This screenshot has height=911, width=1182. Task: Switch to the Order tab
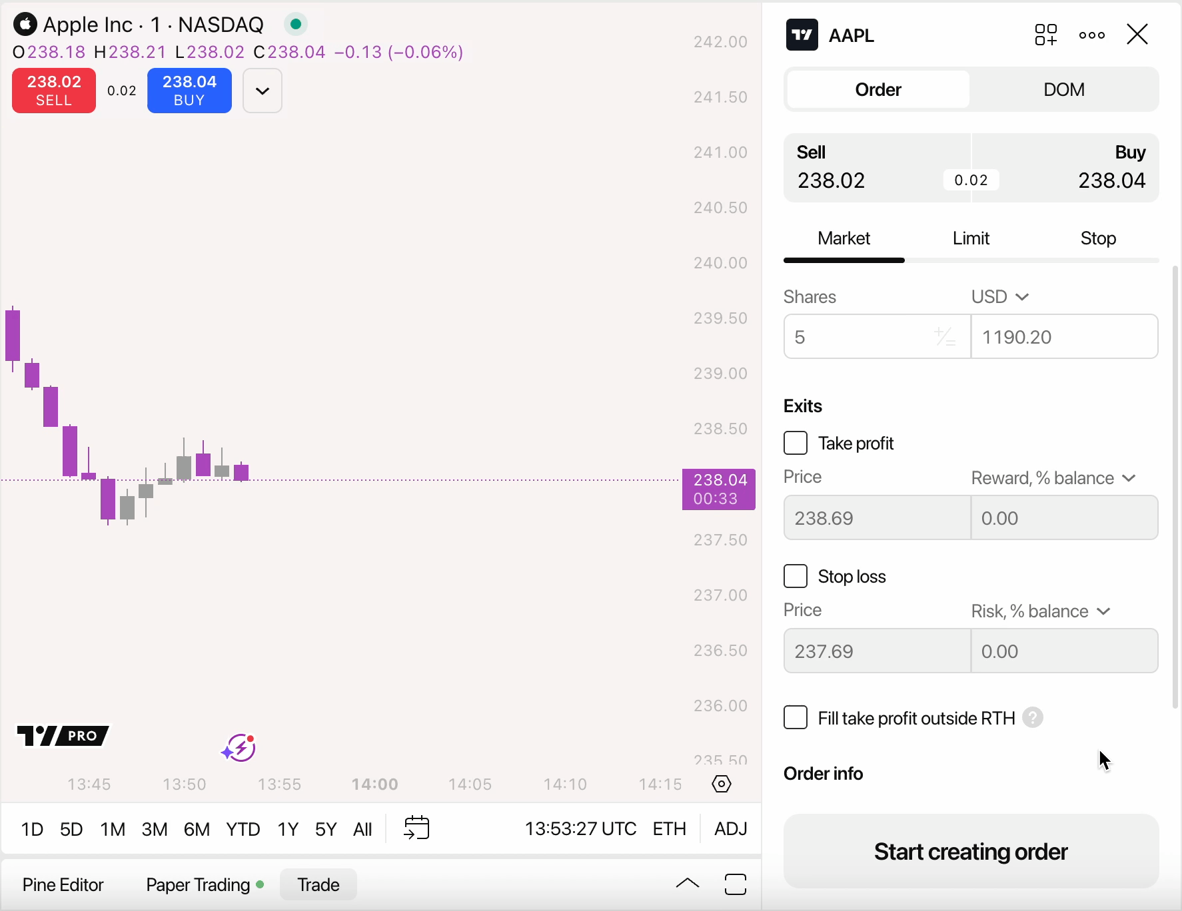click(x=878, y=90)
